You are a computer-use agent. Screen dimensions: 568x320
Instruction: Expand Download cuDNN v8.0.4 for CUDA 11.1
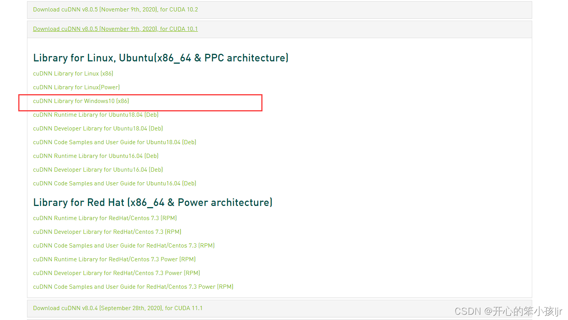[x=118, y=308]
